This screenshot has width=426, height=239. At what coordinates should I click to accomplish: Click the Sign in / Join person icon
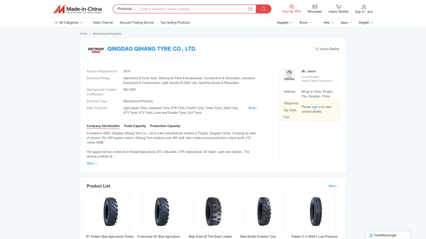(x=364, y=6)
